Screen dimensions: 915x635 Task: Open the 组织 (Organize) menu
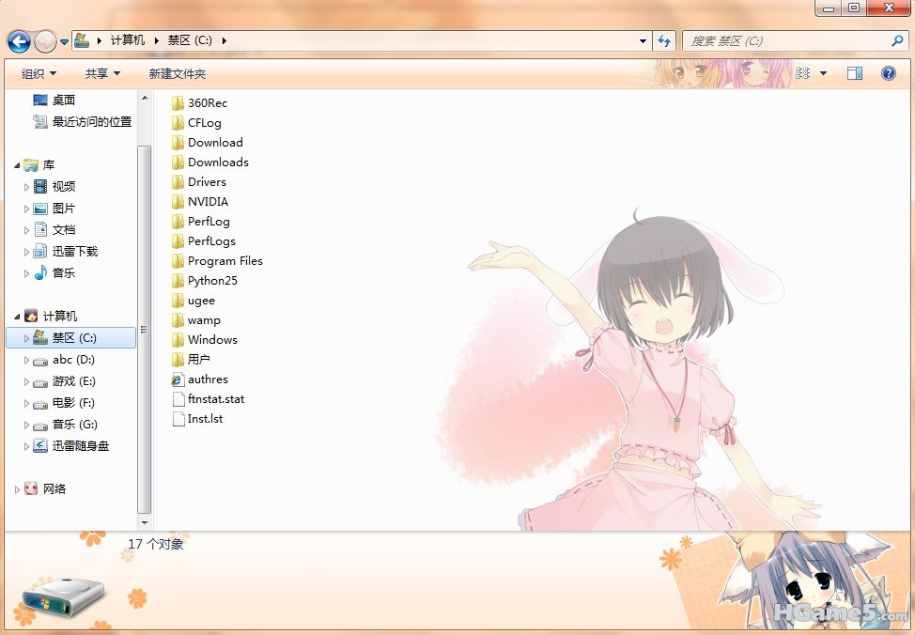pos(39,73)
